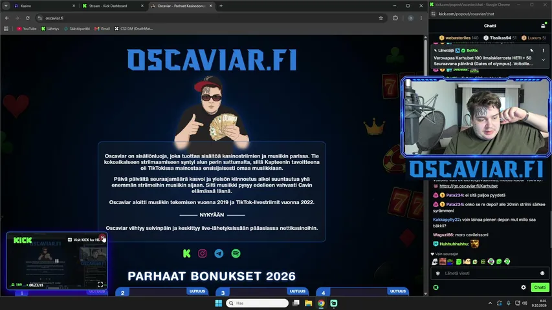The height and width of the screenshot is (310, 552).
Task: Open pinned message three-dot options
Action: (543, 50)
